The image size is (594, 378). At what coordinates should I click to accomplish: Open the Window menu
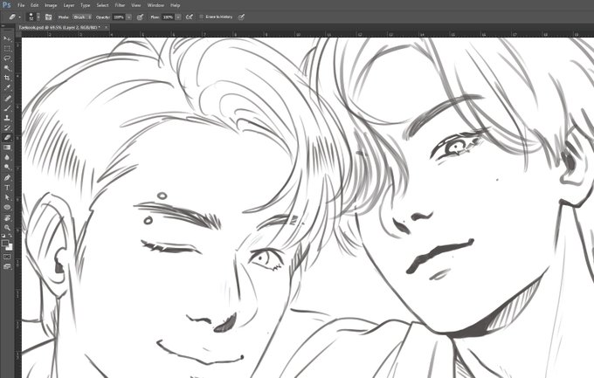click(155, 5)
